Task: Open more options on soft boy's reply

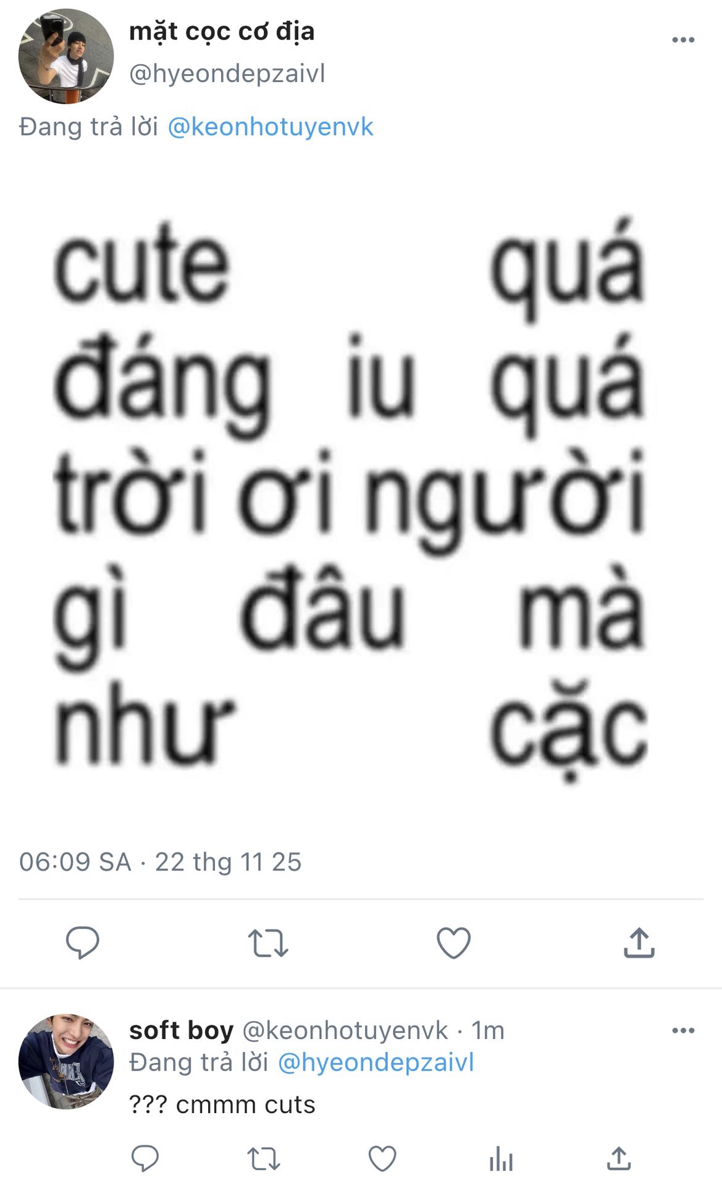Action: pos(683,1030)
